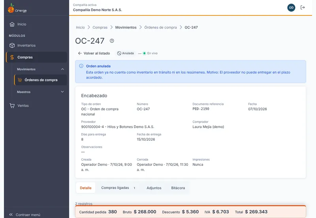Collapse the Movimientos submenu chevron

coord(62,69)
